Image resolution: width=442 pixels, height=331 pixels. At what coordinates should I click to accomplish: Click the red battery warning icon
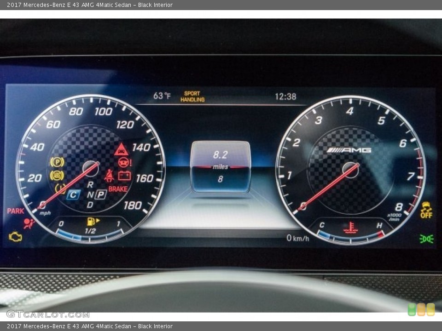click(124, 175)
